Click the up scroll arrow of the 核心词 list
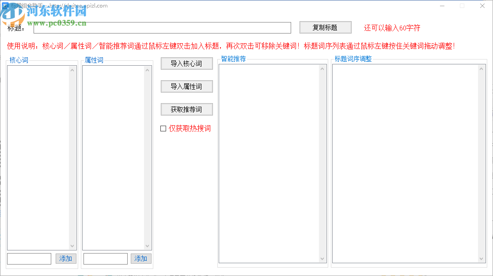Image resolution: width=493 pixels, height=276 pixels. [x=72, y=69]
